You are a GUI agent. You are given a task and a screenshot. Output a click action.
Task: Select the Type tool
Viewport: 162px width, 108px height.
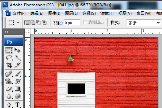18,104
